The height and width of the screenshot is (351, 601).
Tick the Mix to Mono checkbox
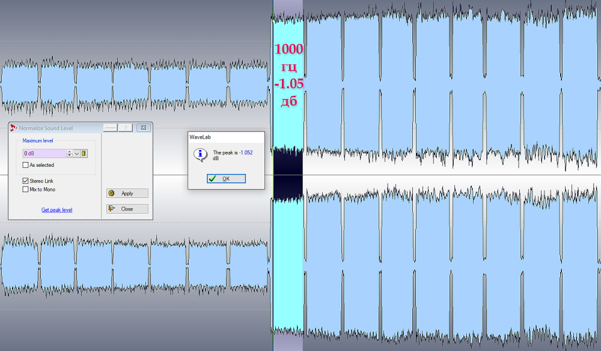[x=25, y=190]
